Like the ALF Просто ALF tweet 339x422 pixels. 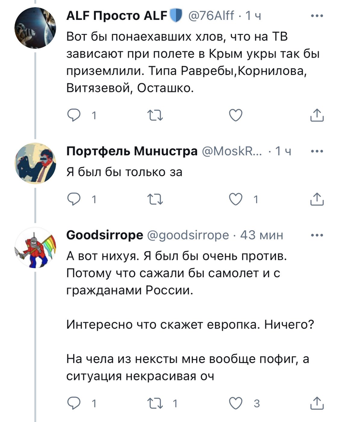235,115
